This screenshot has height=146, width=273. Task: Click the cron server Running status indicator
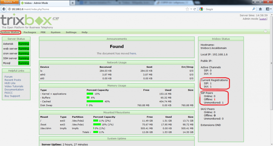[24, 53]
